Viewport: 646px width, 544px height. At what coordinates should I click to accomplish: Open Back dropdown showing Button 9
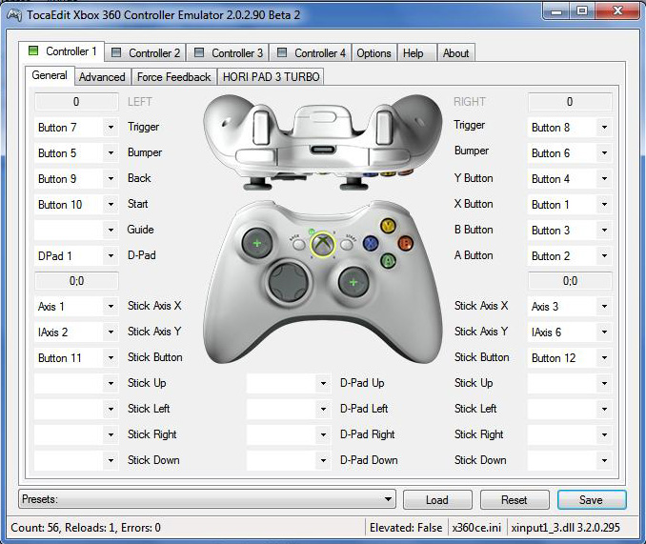pos(76,179)
